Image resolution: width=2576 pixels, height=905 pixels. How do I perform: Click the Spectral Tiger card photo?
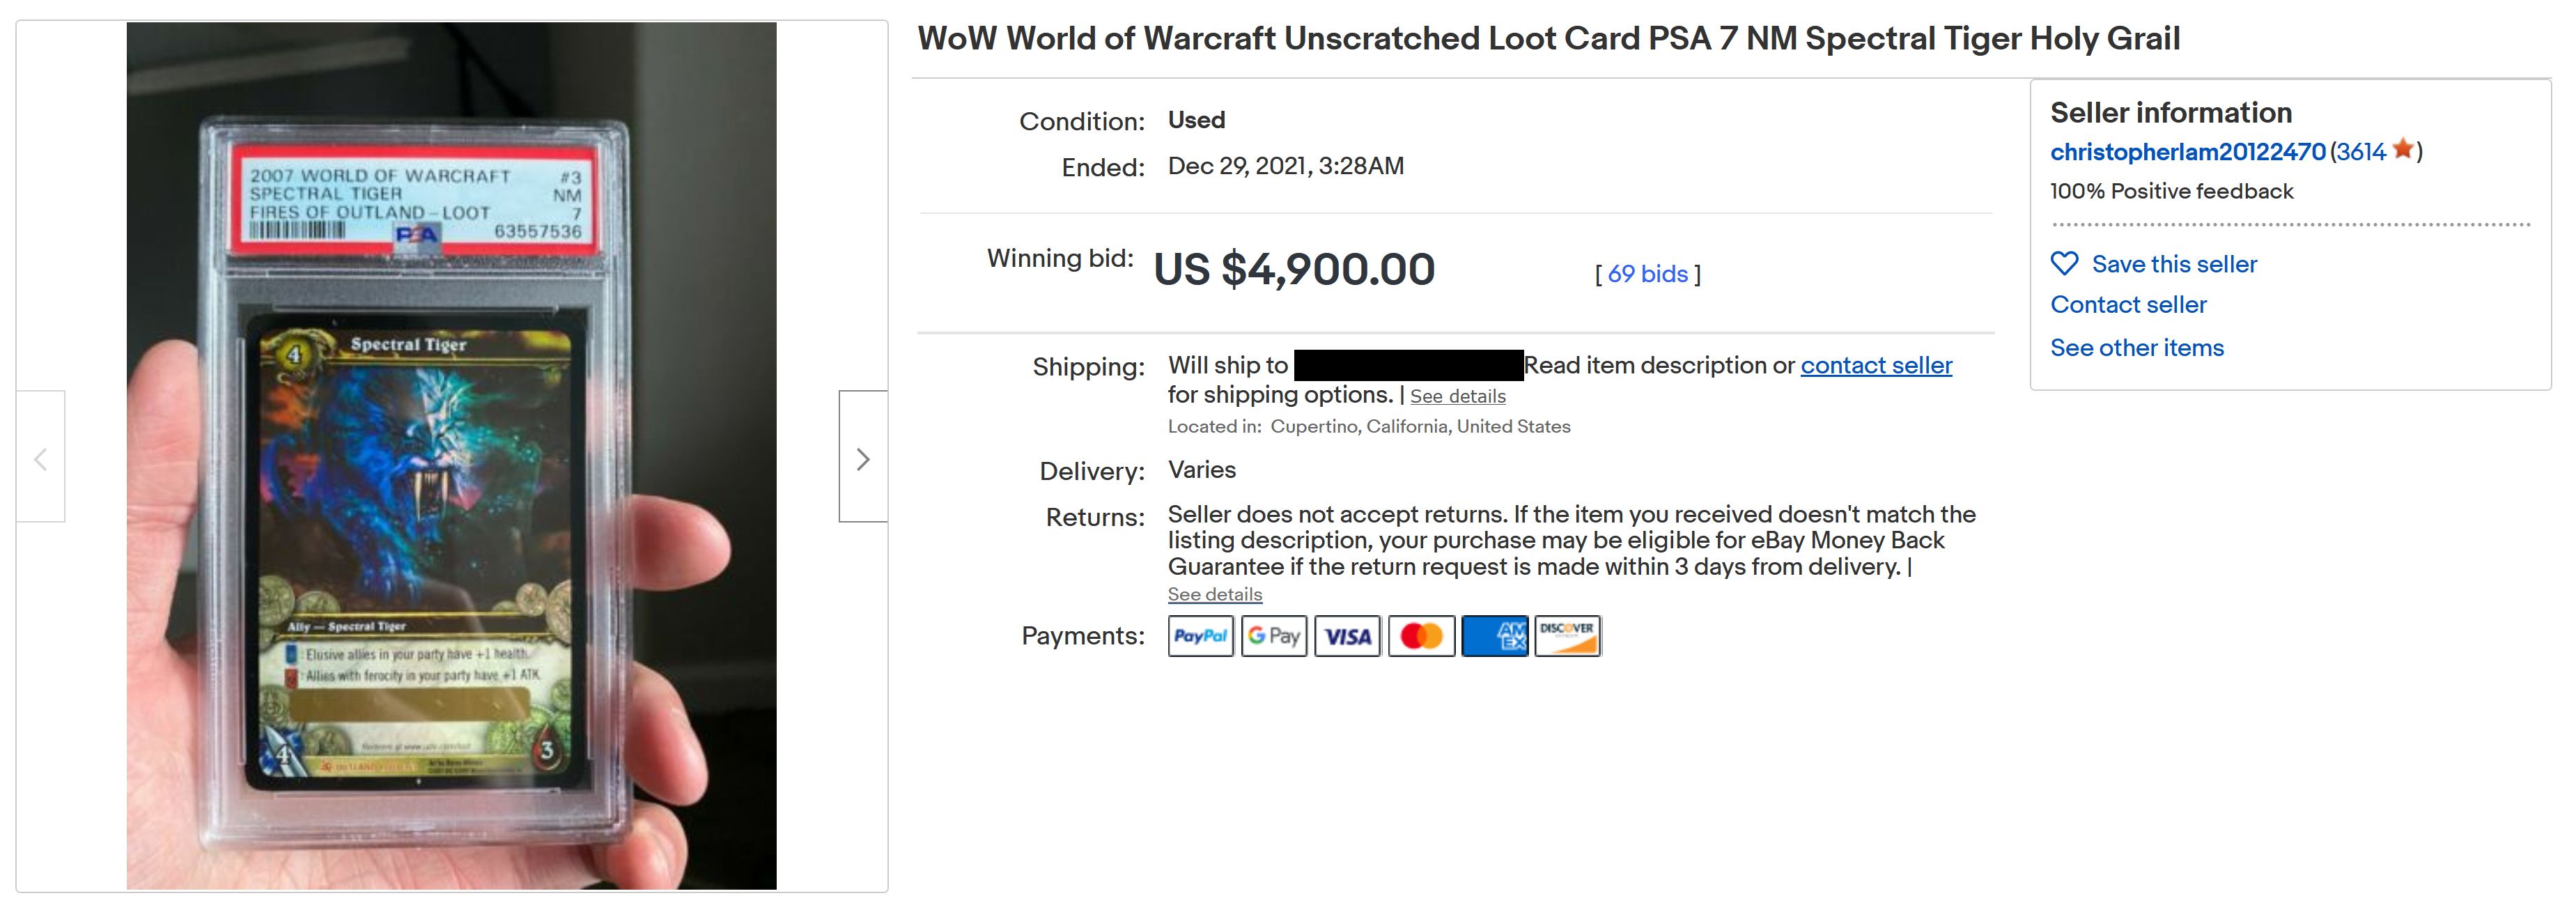tap(451, 456)
